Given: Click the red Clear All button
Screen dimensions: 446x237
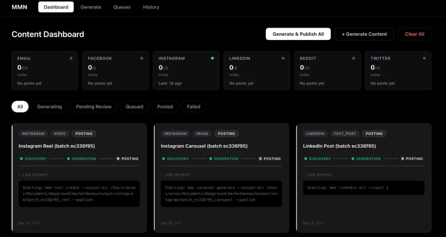Looking at the screenshot, I should point(415,34).
